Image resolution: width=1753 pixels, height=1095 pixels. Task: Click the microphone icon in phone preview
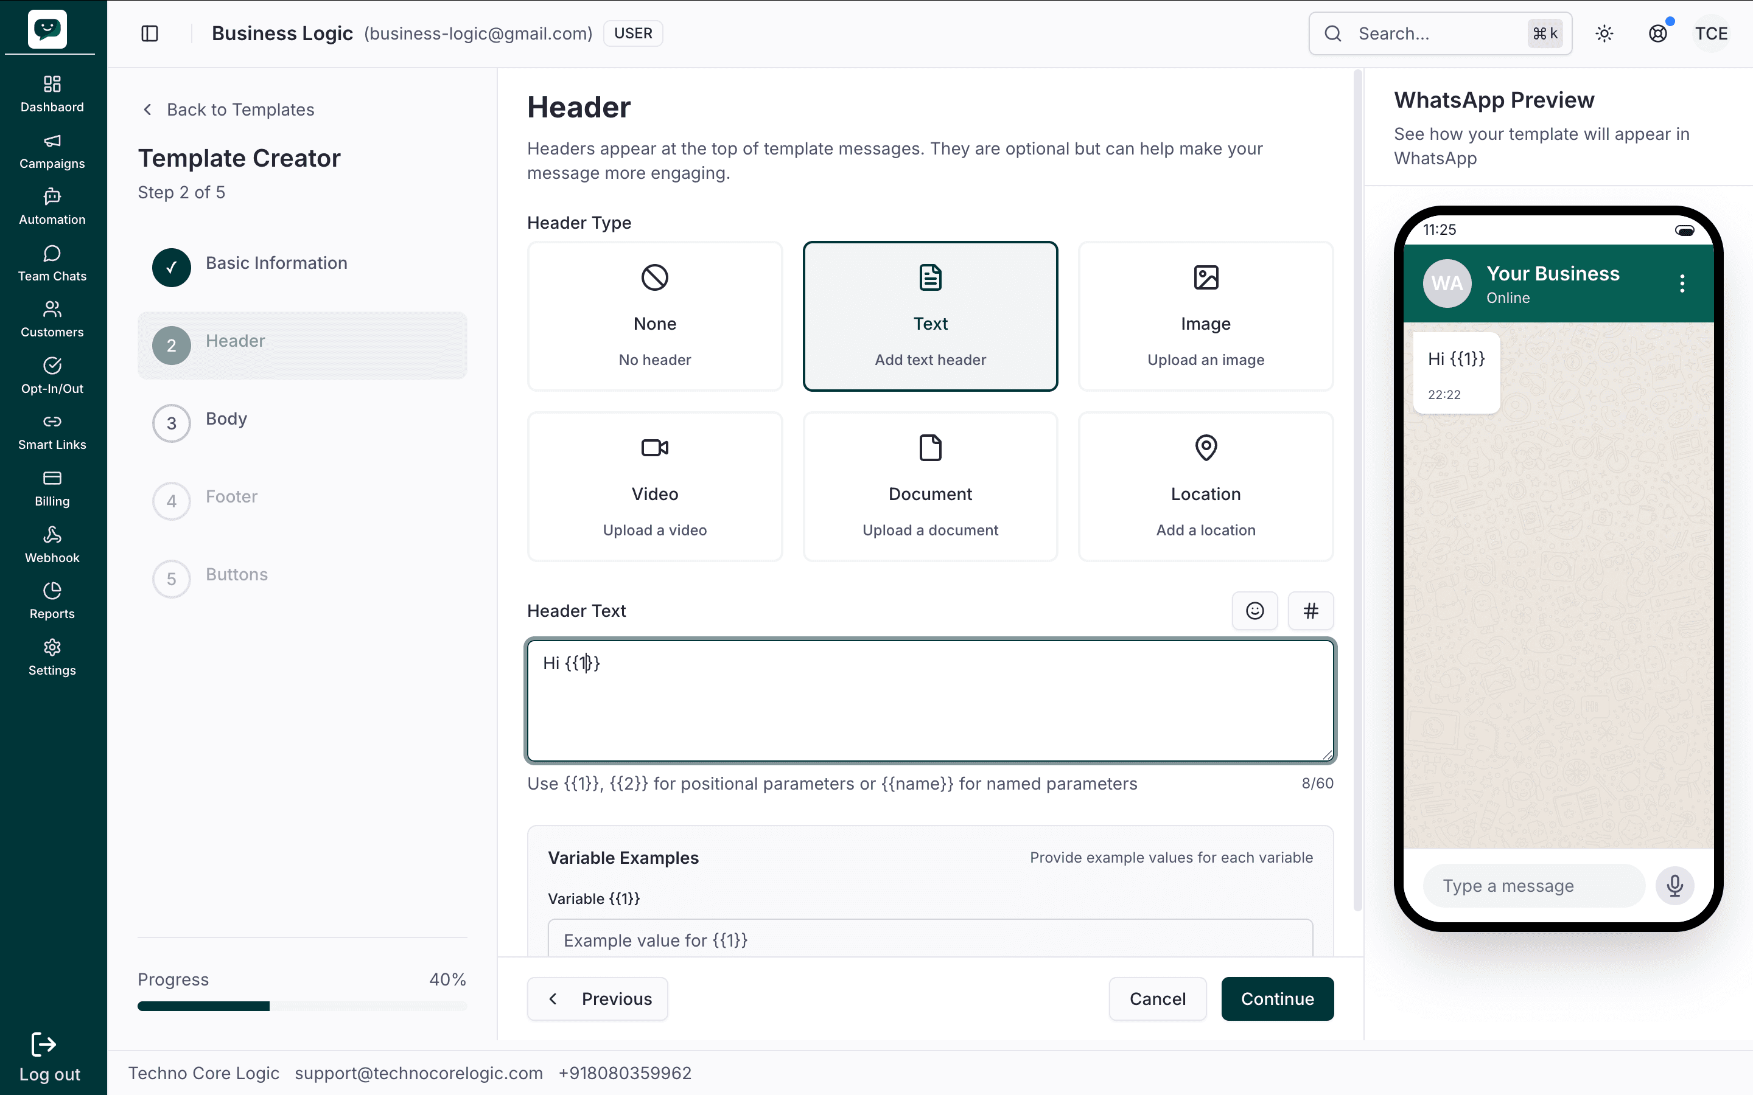[1674, 885]
